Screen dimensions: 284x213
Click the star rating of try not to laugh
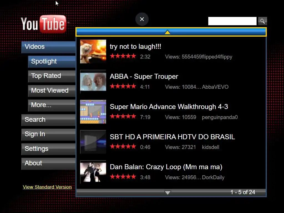pos(123,56)
